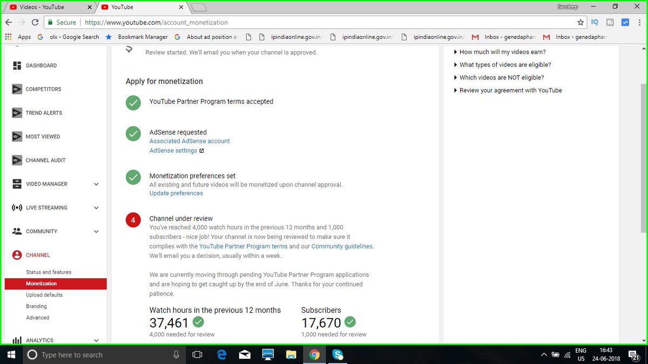
Task: Click the vidIQ extension icon in the Chrome toolbar
Action: (x=595, y=23)
